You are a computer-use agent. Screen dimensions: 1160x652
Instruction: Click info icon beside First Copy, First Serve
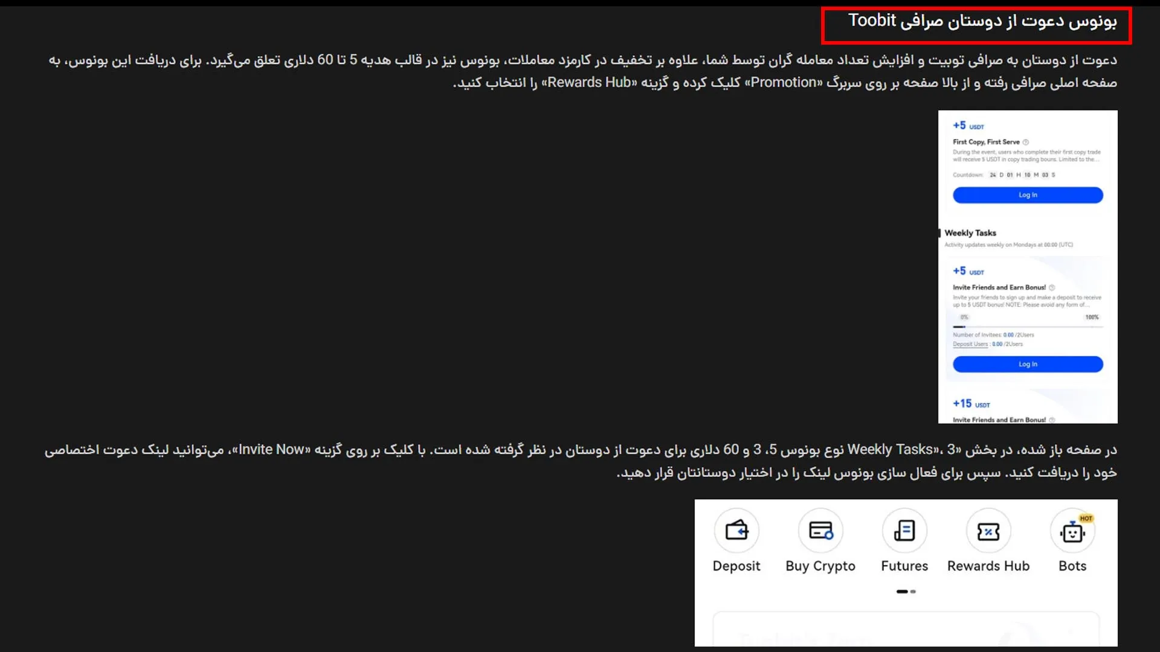1026,142
